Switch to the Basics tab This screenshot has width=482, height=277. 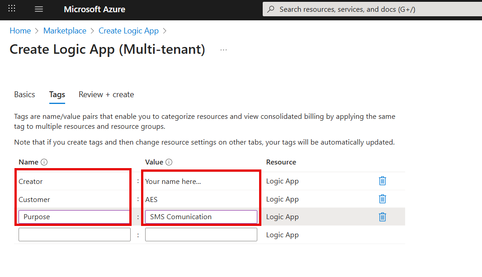24,94
